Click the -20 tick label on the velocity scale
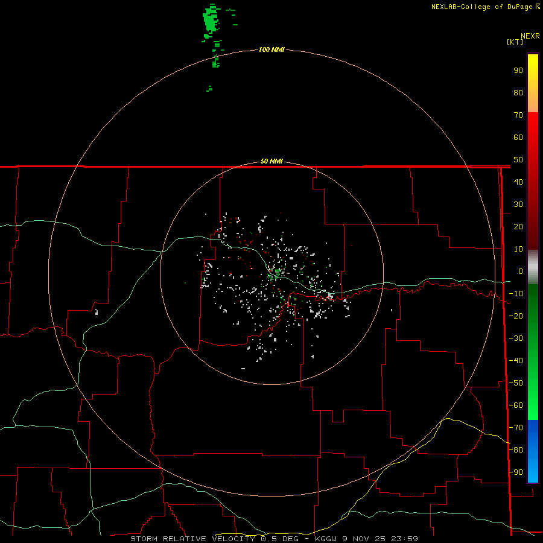Image resolution: width=543 pixels, height=543 pixels. pyautogui.click(x=516, y=316)
